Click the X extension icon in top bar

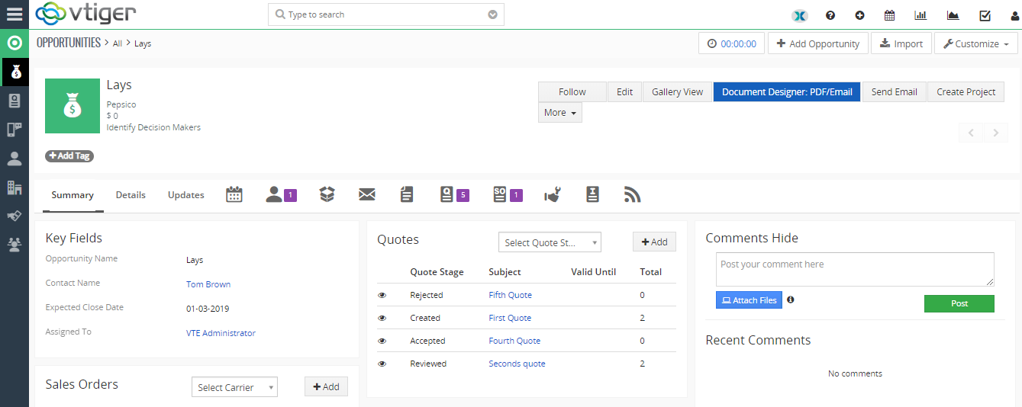[799, 15]
